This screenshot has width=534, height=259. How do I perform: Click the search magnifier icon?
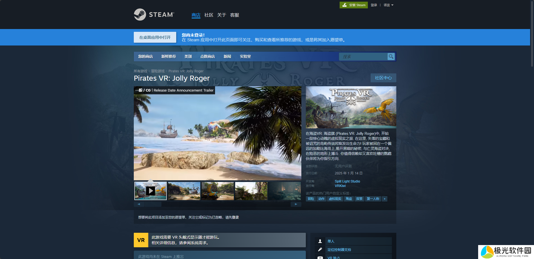[391, 57]
